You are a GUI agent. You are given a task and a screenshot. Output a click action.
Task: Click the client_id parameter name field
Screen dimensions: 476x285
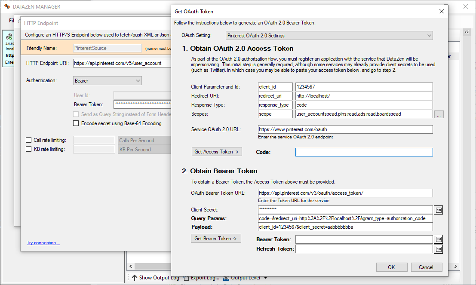275,87
